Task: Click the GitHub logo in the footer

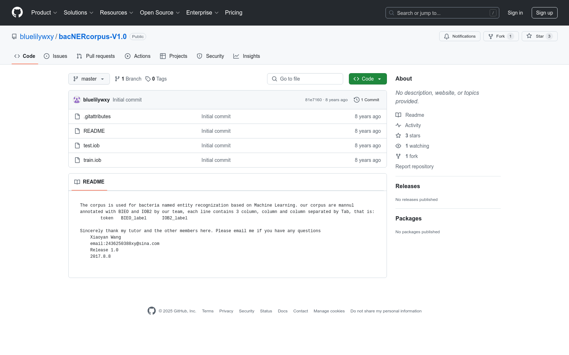Action: pos(151,311)
